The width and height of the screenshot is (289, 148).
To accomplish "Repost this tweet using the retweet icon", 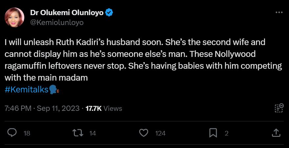I will coord(77,133).
